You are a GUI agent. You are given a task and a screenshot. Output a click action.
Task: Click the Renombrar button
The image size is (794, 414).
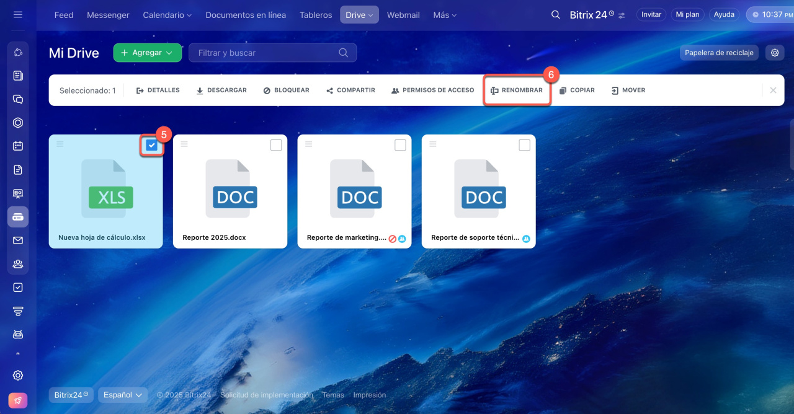517,90
